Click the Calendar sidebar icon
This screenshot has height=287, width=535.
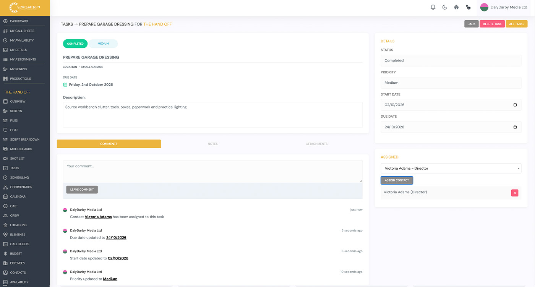click(x=5, y=197)
